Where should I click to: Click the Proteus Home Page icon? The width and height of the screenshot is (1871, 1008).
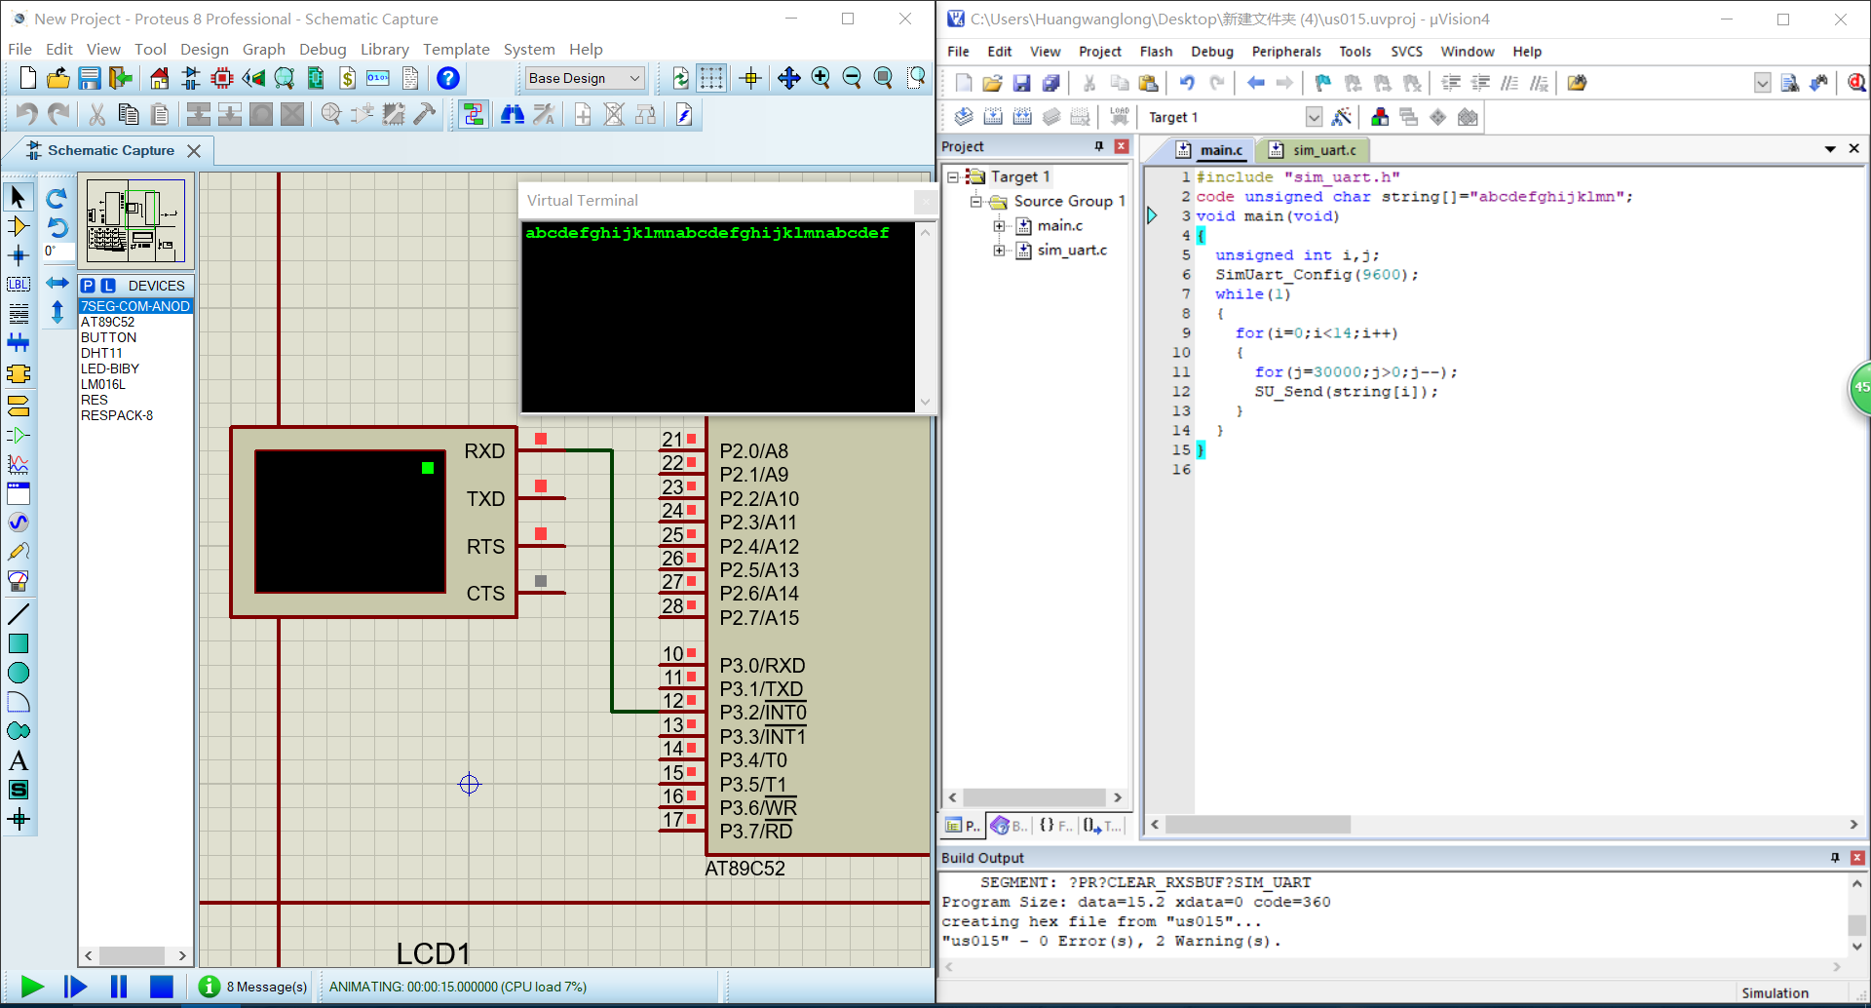(x=160, y=78)
